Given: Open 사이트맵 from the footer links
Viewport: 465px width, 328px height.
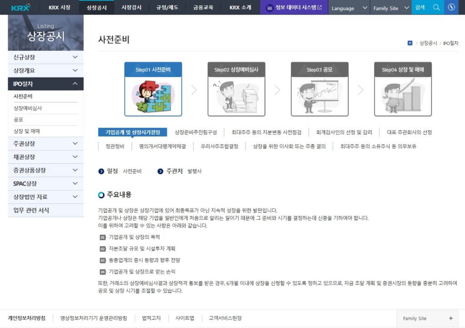Looking at the screenshot, I should 184,318.
